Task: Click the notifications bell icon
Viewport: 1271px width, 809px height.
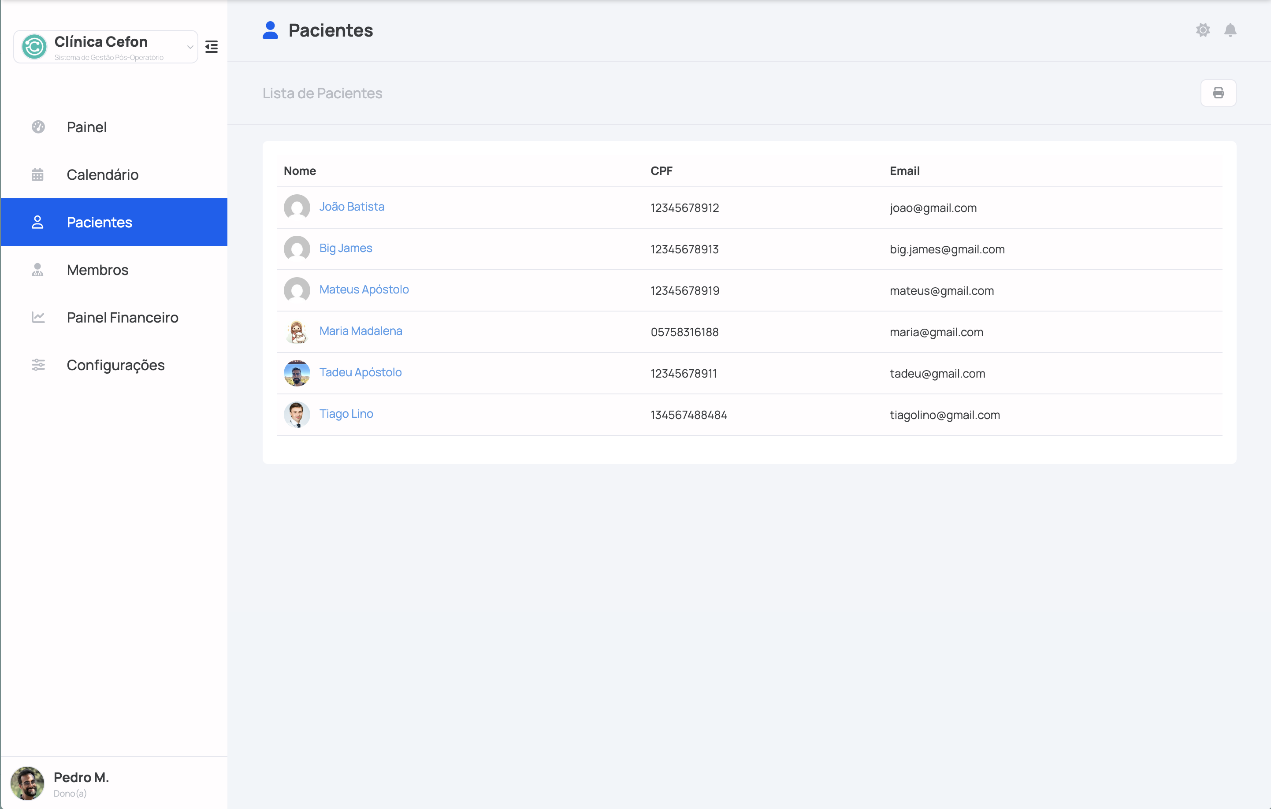Action: [1230, 30]
